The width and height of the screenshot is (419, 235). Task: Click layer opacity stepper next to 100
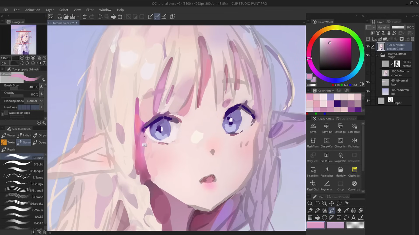click(413, 27)
